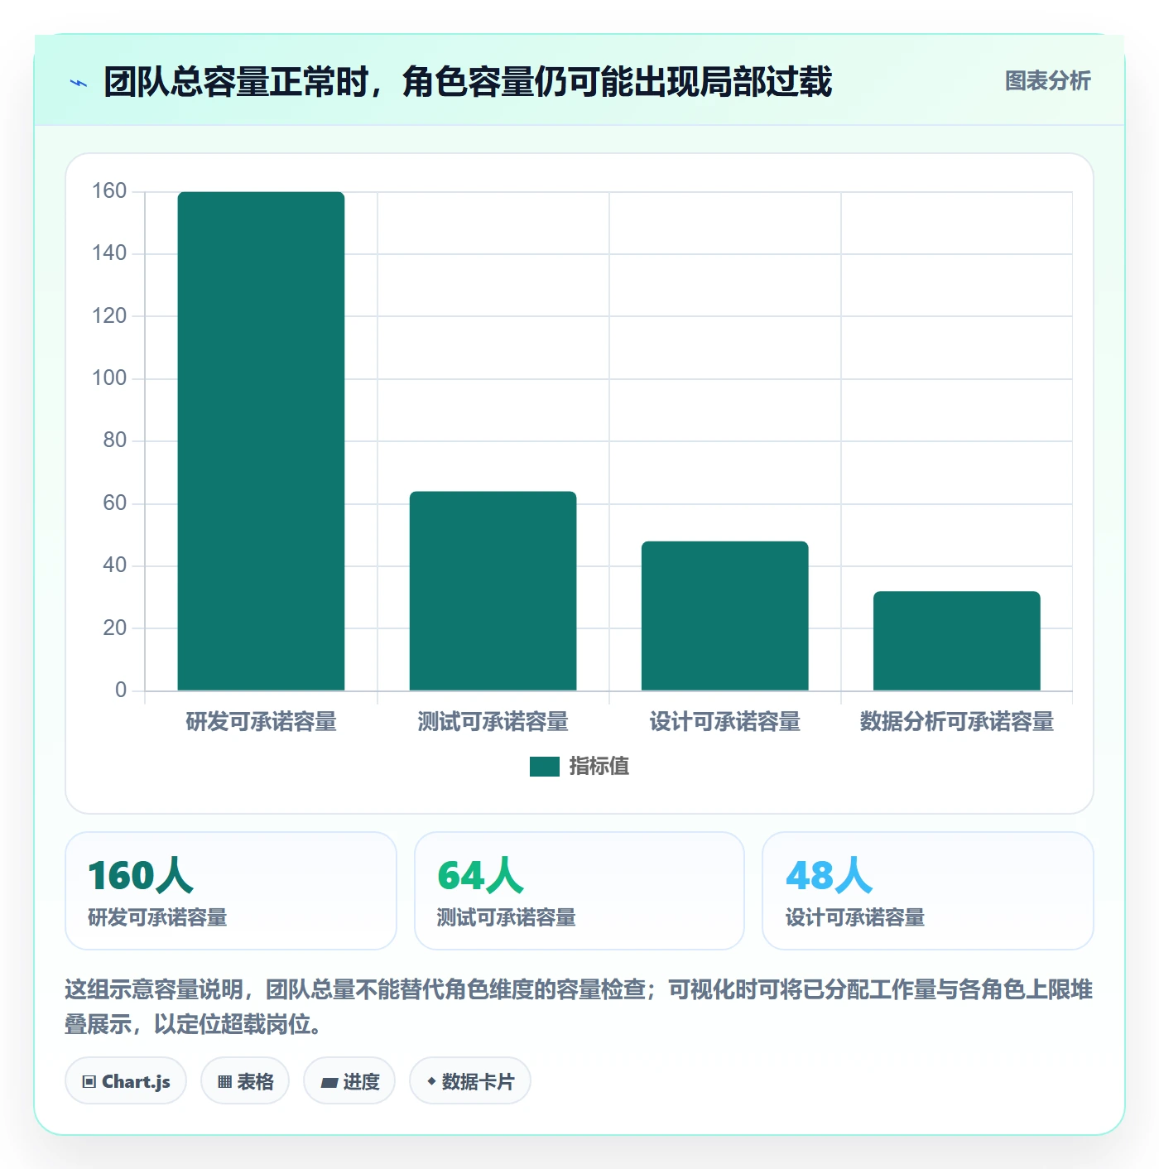Click the square icon in Chart.js chip

click(x=89, y=1082)
